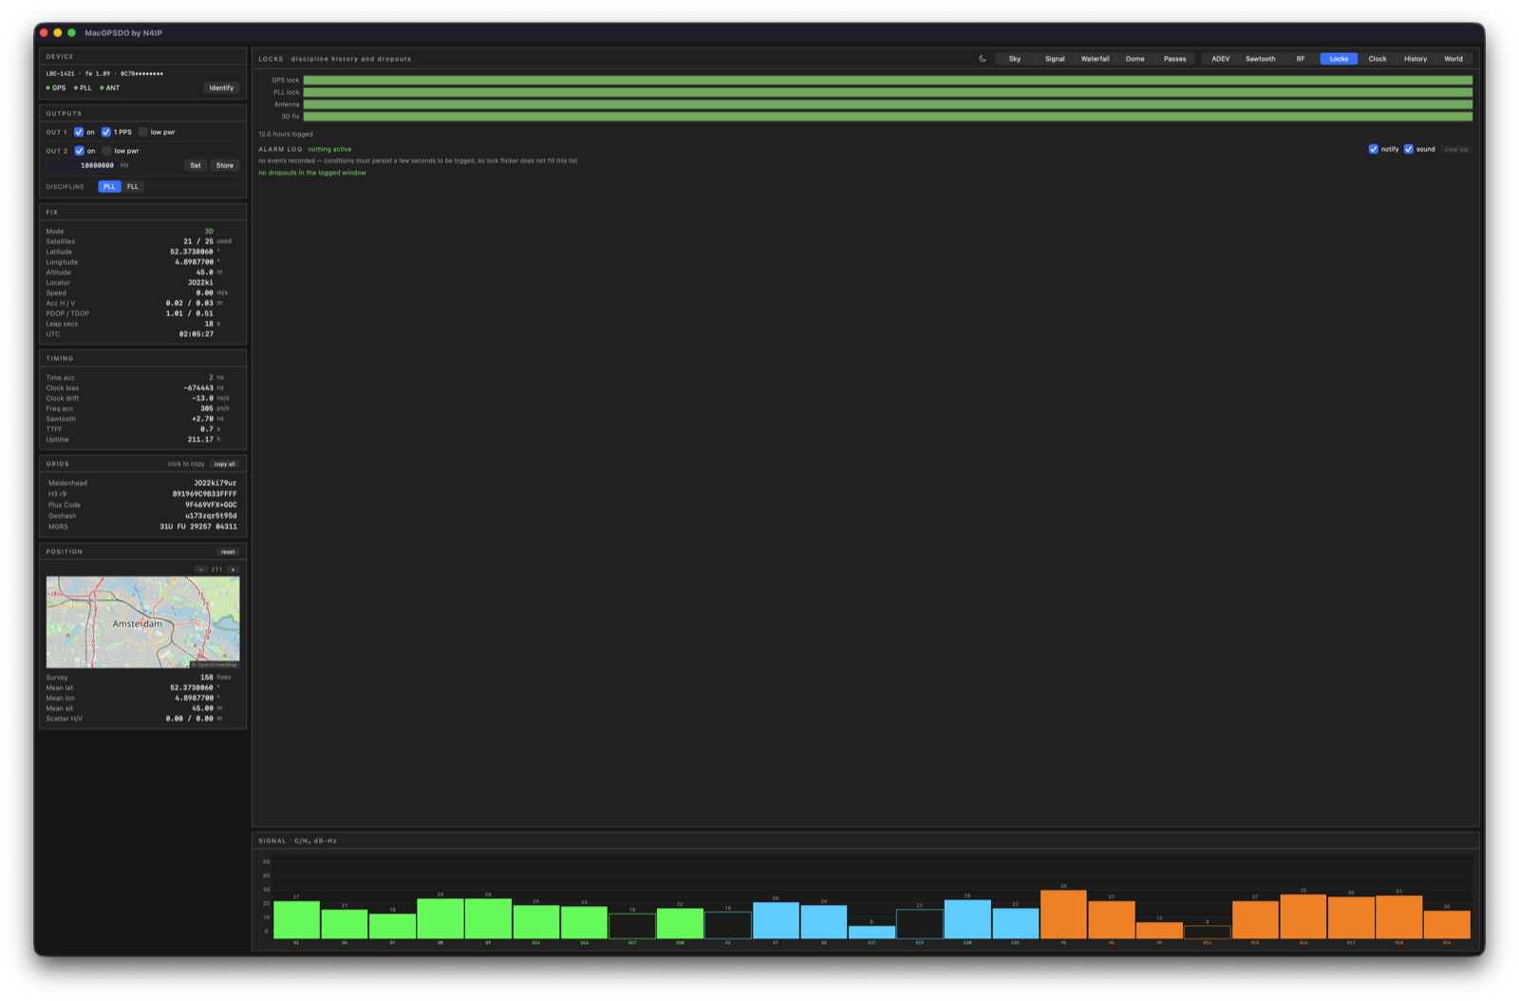Click the Amsterdam map thumbnail
Screen dimensions: 1519x1001
click(142, 622)
